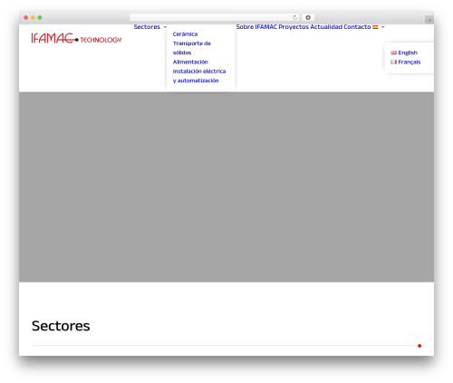
Task: Click the gray hero banner image
Action: 226,187
